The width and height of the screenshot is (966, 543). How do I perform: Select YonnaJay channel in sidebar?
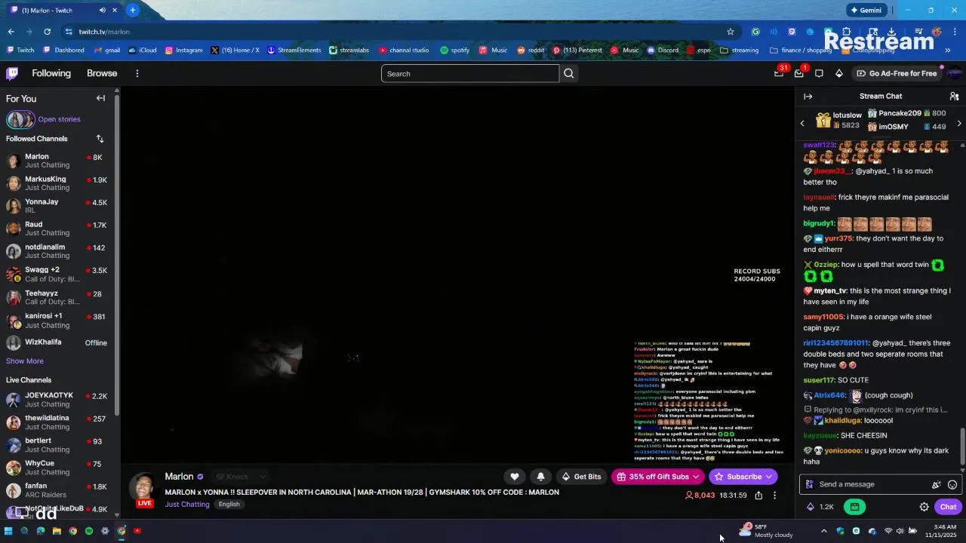click(57, 206)
